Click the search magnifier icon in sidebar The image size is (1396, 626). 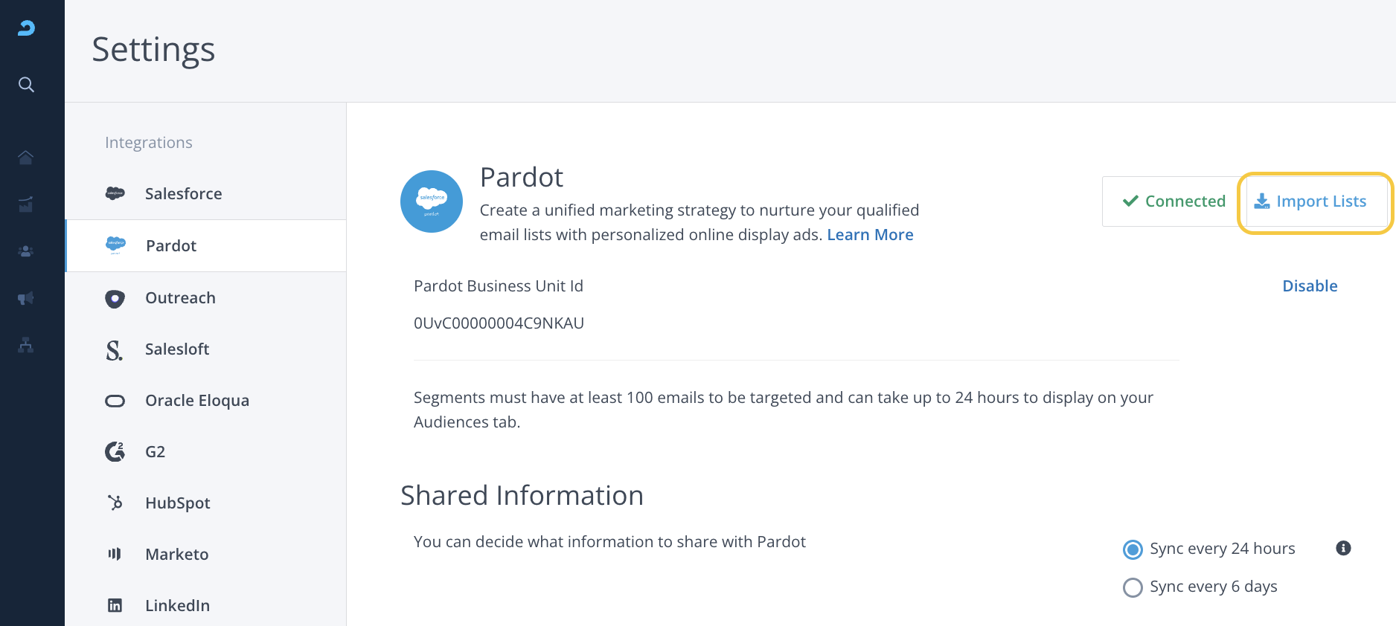[x=26, y=85]
